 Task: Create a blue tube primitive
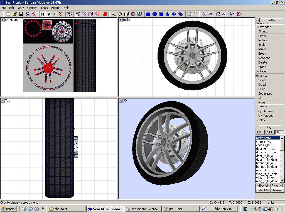180,14
